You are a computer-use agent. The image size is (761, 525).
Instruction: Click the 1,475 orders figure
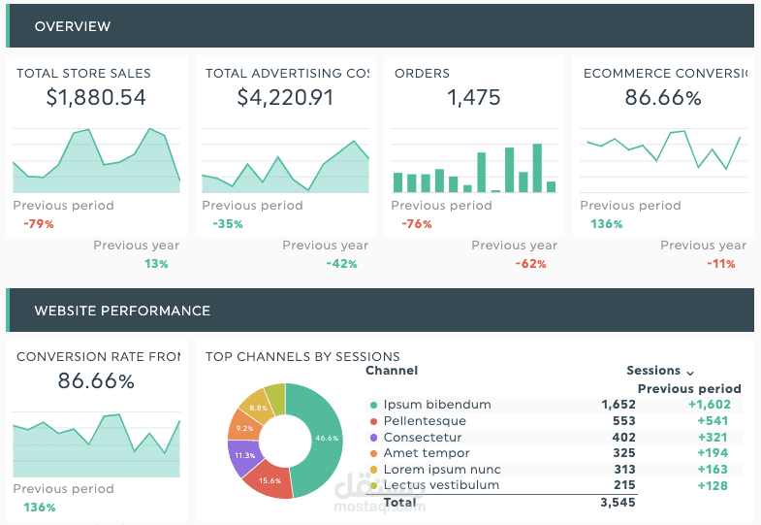pos(474,98)
